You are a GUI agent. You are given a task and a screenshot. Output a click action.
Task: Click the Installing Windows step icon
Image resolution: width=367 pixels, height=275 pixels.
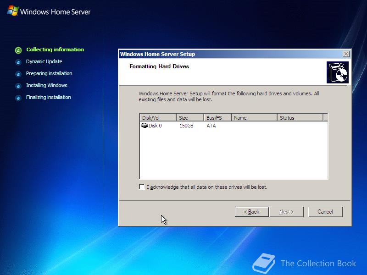[x=18, y=86]
